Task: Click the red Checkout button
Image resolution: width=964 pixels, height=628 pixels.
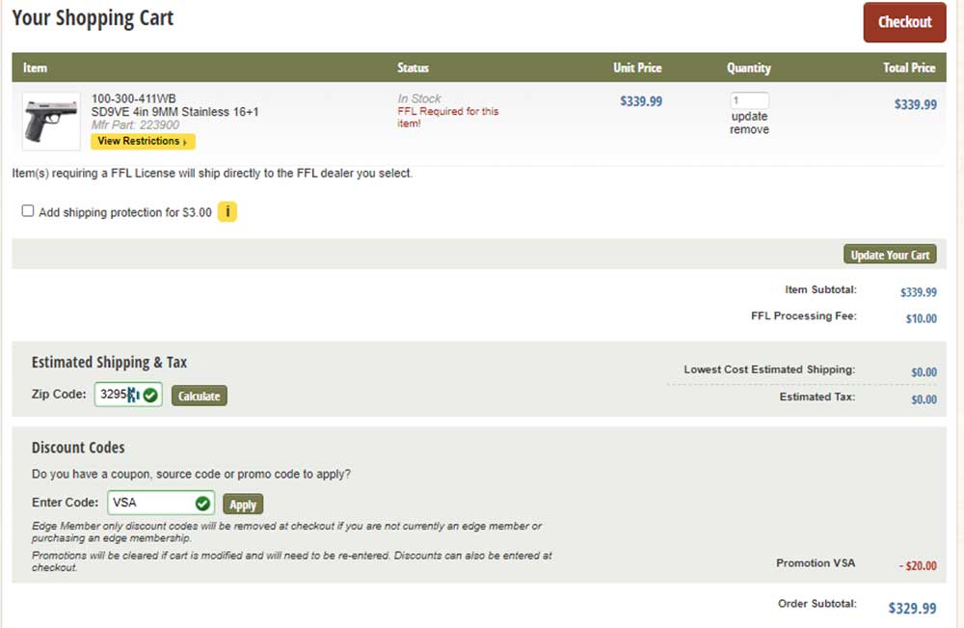Action: [x=904, y=22]
